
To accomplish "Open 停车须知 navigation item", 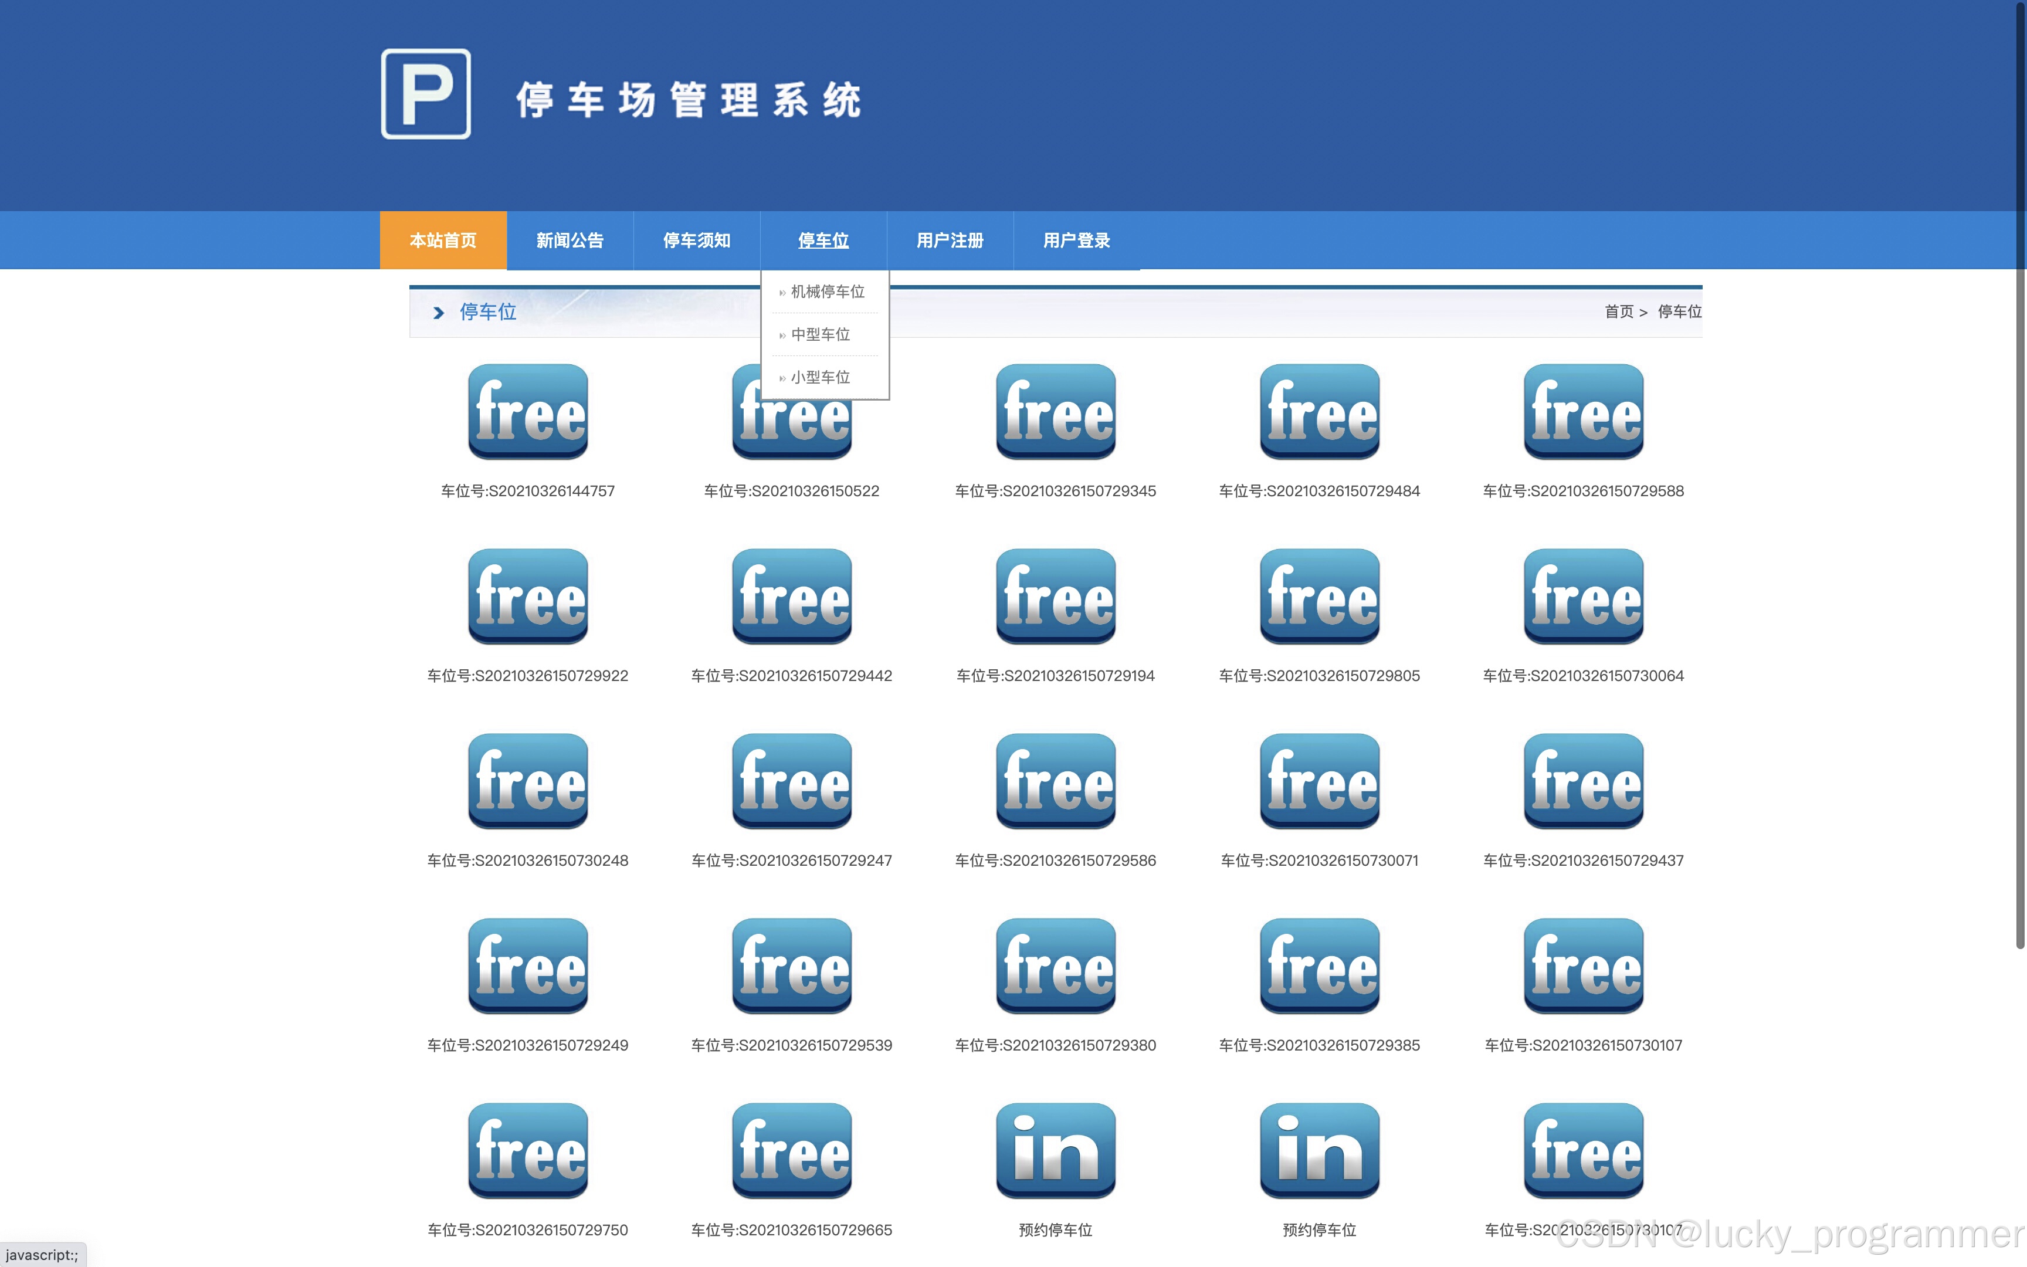I will (696, 240).
